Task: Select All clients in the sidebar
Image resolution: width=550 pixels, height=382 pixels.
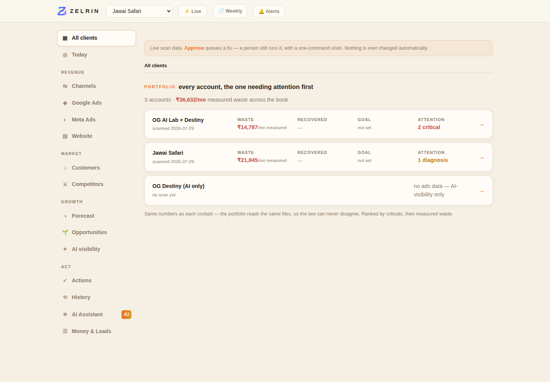Action: pos(97,38)
